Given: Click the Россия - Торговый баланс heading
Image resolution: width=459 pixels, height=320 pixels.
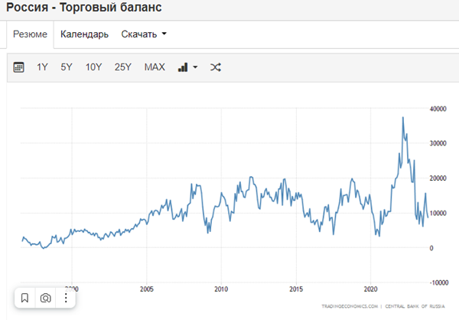Looking at the screenshot, I should point(83,8).
